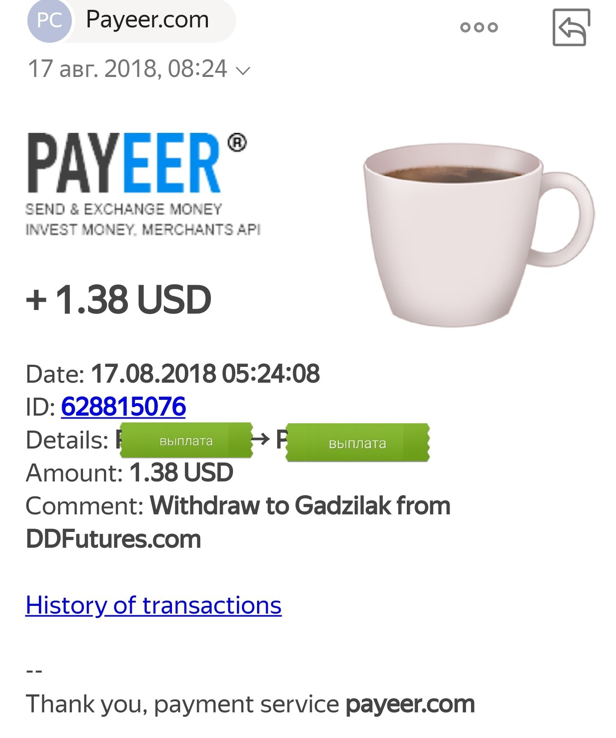Tap the registered trademark symbol on logo
The height and width of the screenshot is (738, 616).
click(237, 143)
